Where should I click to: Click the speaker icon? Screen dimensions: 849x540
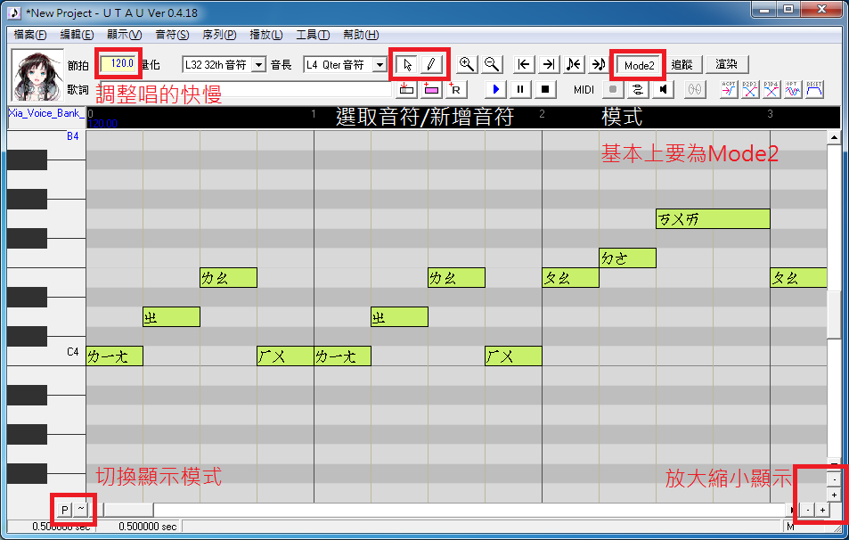663,89
